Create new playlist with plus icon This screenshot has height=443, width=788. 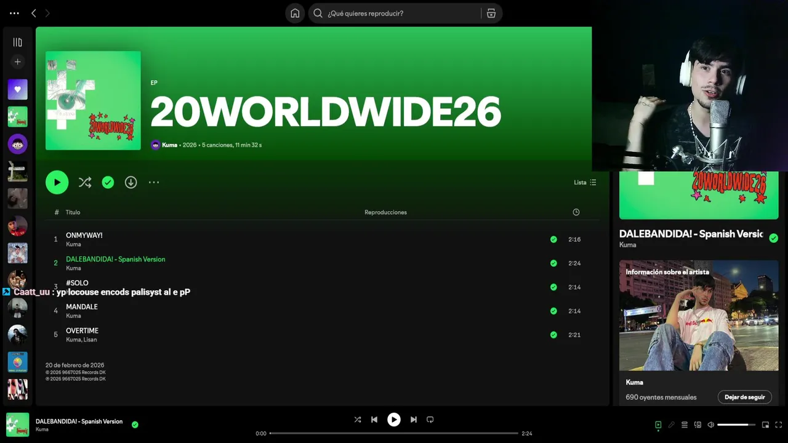point(17,62)
